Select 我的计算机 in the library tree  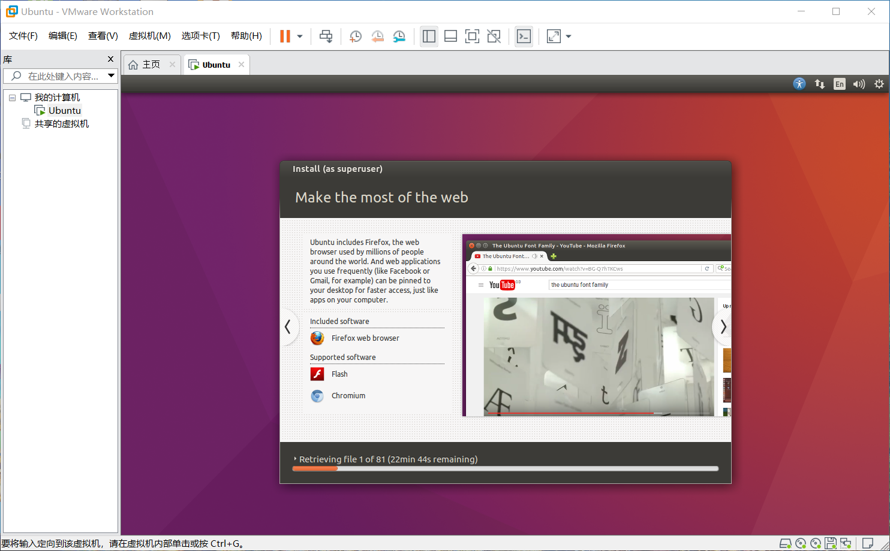pyautogui.click(x=57, y=98)
